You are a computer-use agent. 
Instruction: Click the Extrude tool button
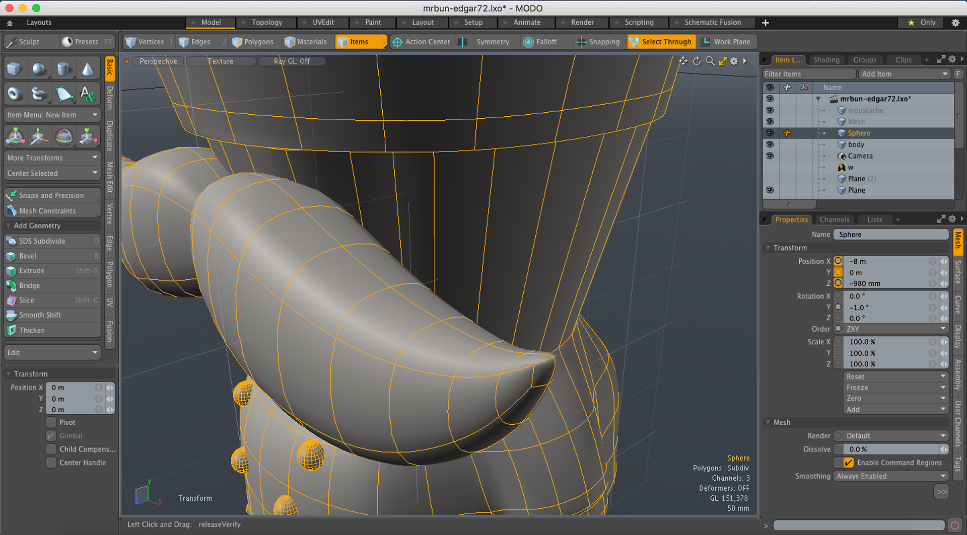point(52,271)
